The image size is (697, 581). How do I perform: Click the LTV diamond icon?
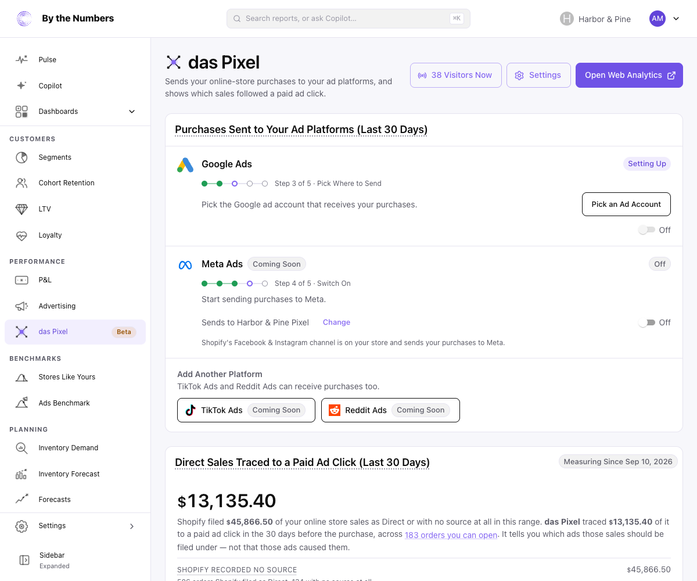tap(21, 209)
